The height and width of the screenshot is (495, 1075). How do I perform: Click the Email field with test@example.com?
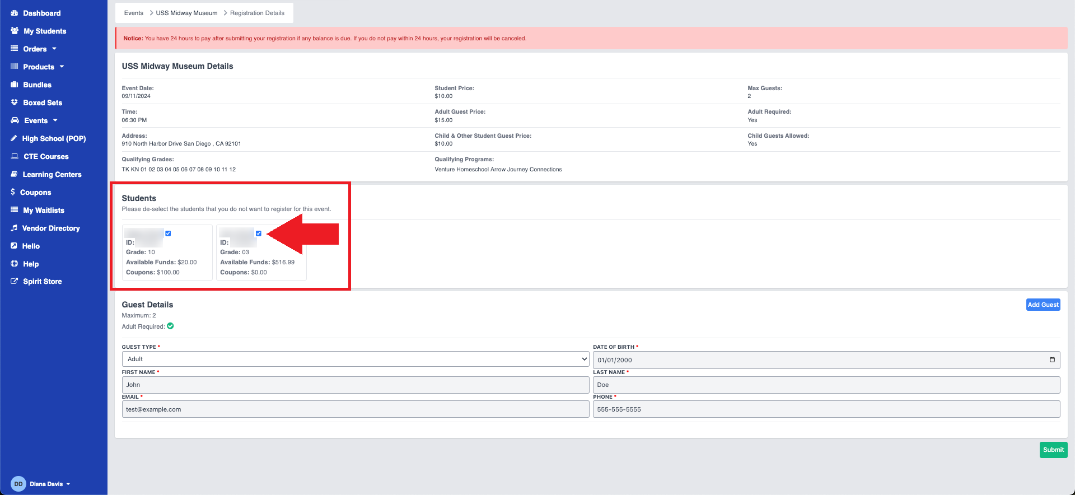tap(356, 409)
